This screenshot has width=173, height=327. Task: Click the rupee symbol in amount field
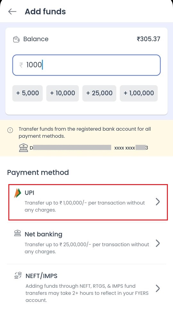(21, 65)
